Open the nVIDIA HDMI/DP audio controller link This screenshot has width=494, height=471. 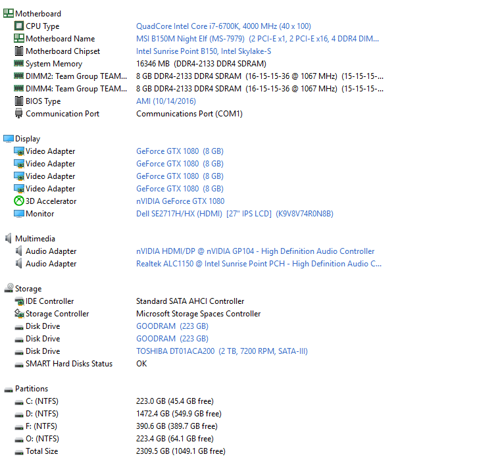[255, 251]
